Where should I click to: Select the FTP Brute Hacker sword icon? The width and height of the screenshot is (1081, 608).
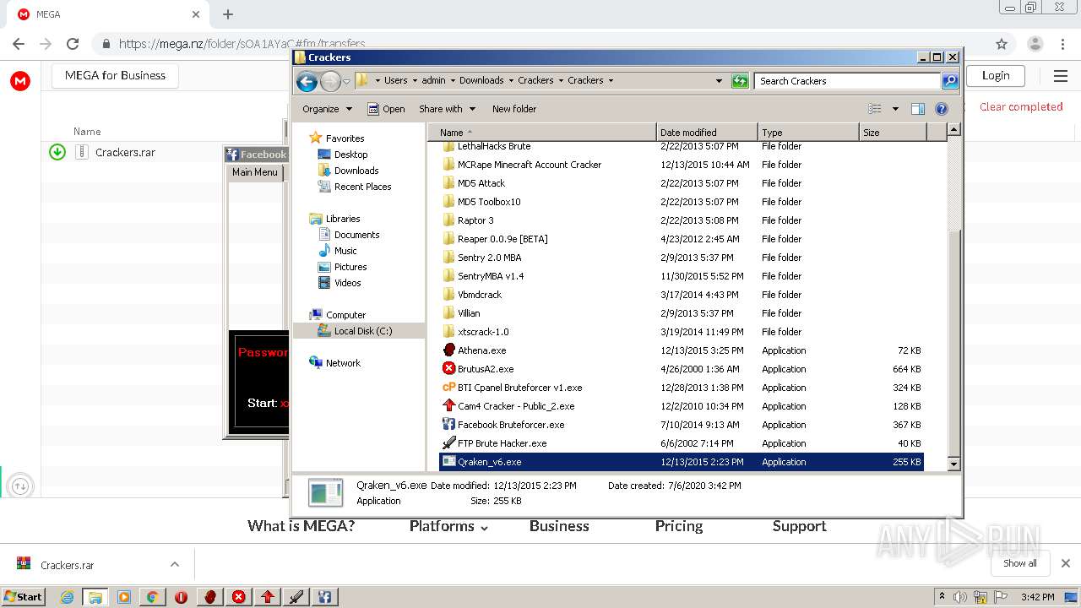click(x=449, y=443)
